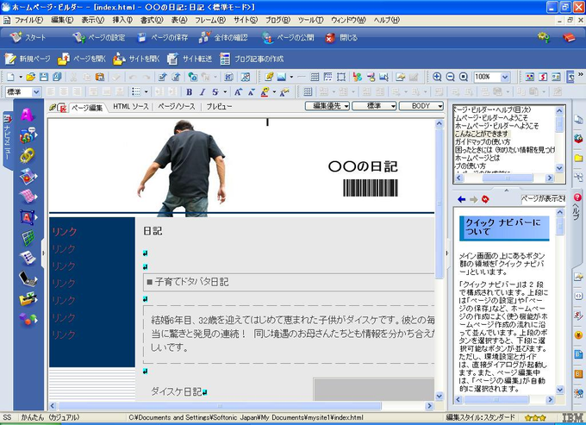The image size is (586, 425).
Task: Click the blue back arrow in help pane
Action: (x=462, y=200)
